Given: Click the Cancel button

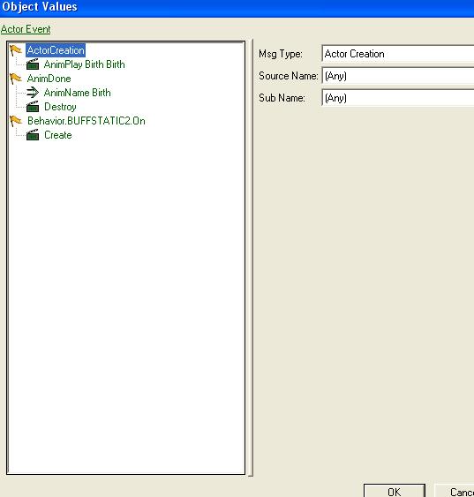Looking at the screenshot, I should click(455, 491).
